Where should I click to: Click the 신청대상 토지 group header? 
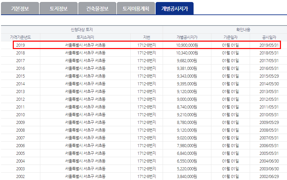point(82,30)
